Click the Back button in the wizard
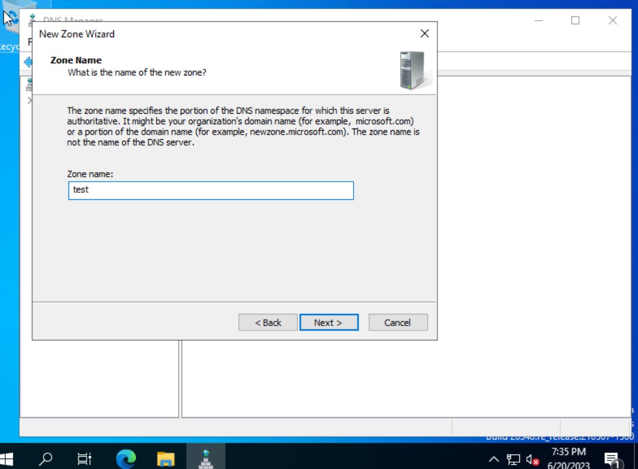 click(x=267, y=322)
